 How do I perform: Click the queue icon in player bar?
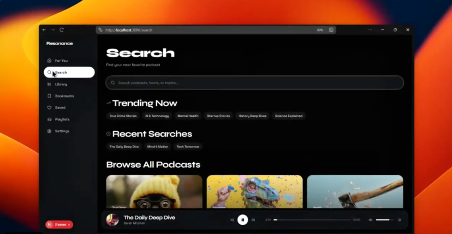[400, 220]
